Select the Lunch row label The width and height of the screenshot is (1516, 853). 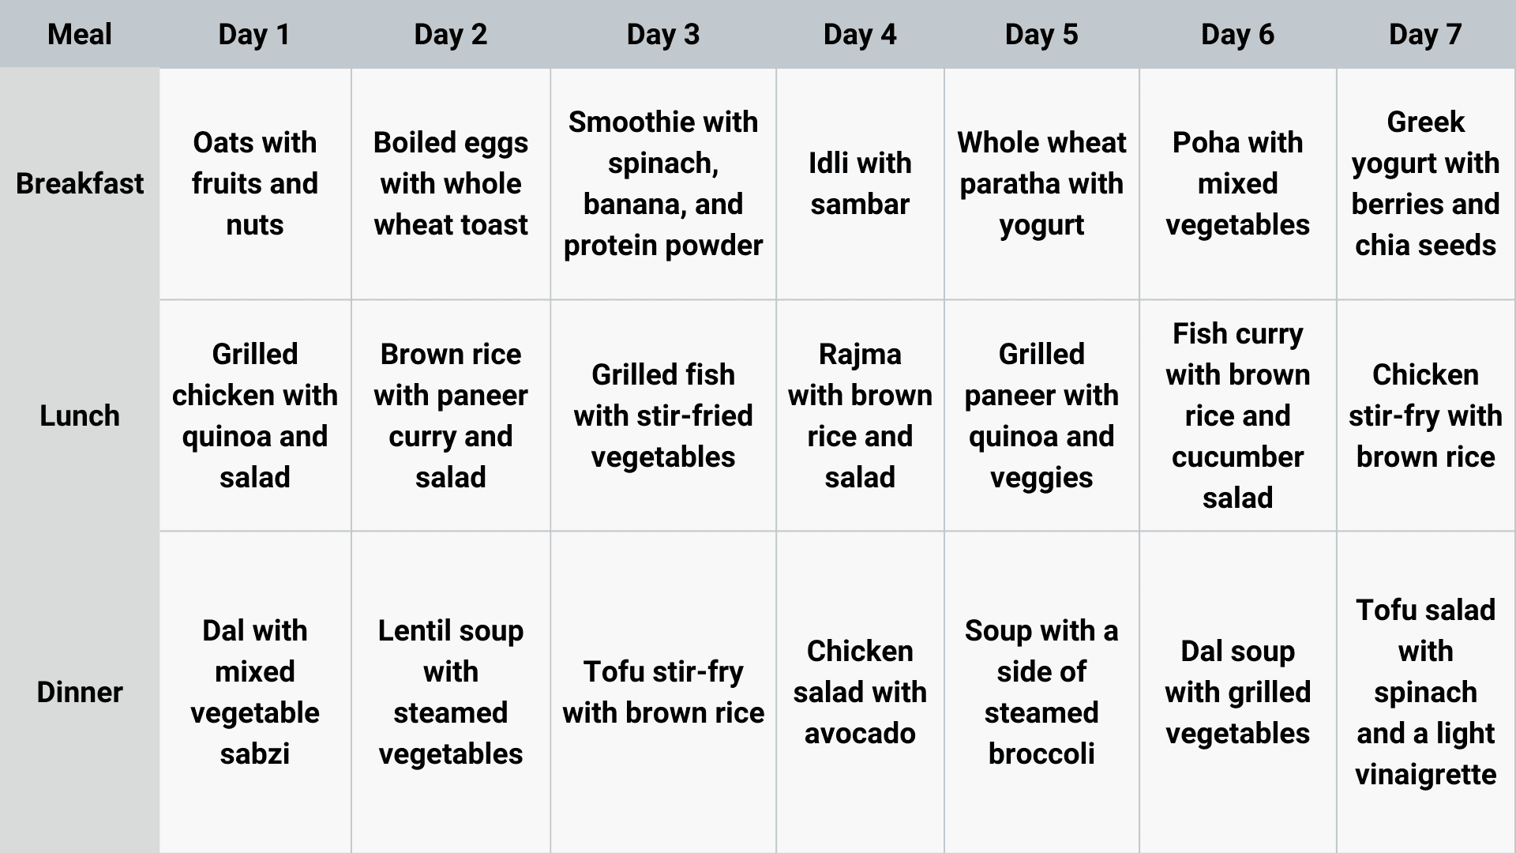[x=80, y=415]
